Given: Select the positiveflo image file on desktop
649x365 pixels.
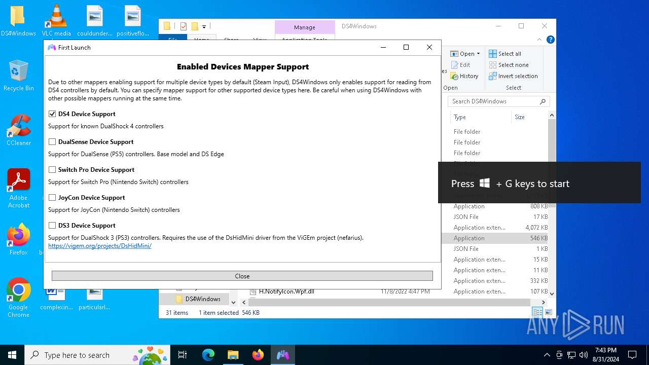Looking at the screenshot, I should pyautogui.click(x=133, y=22).
